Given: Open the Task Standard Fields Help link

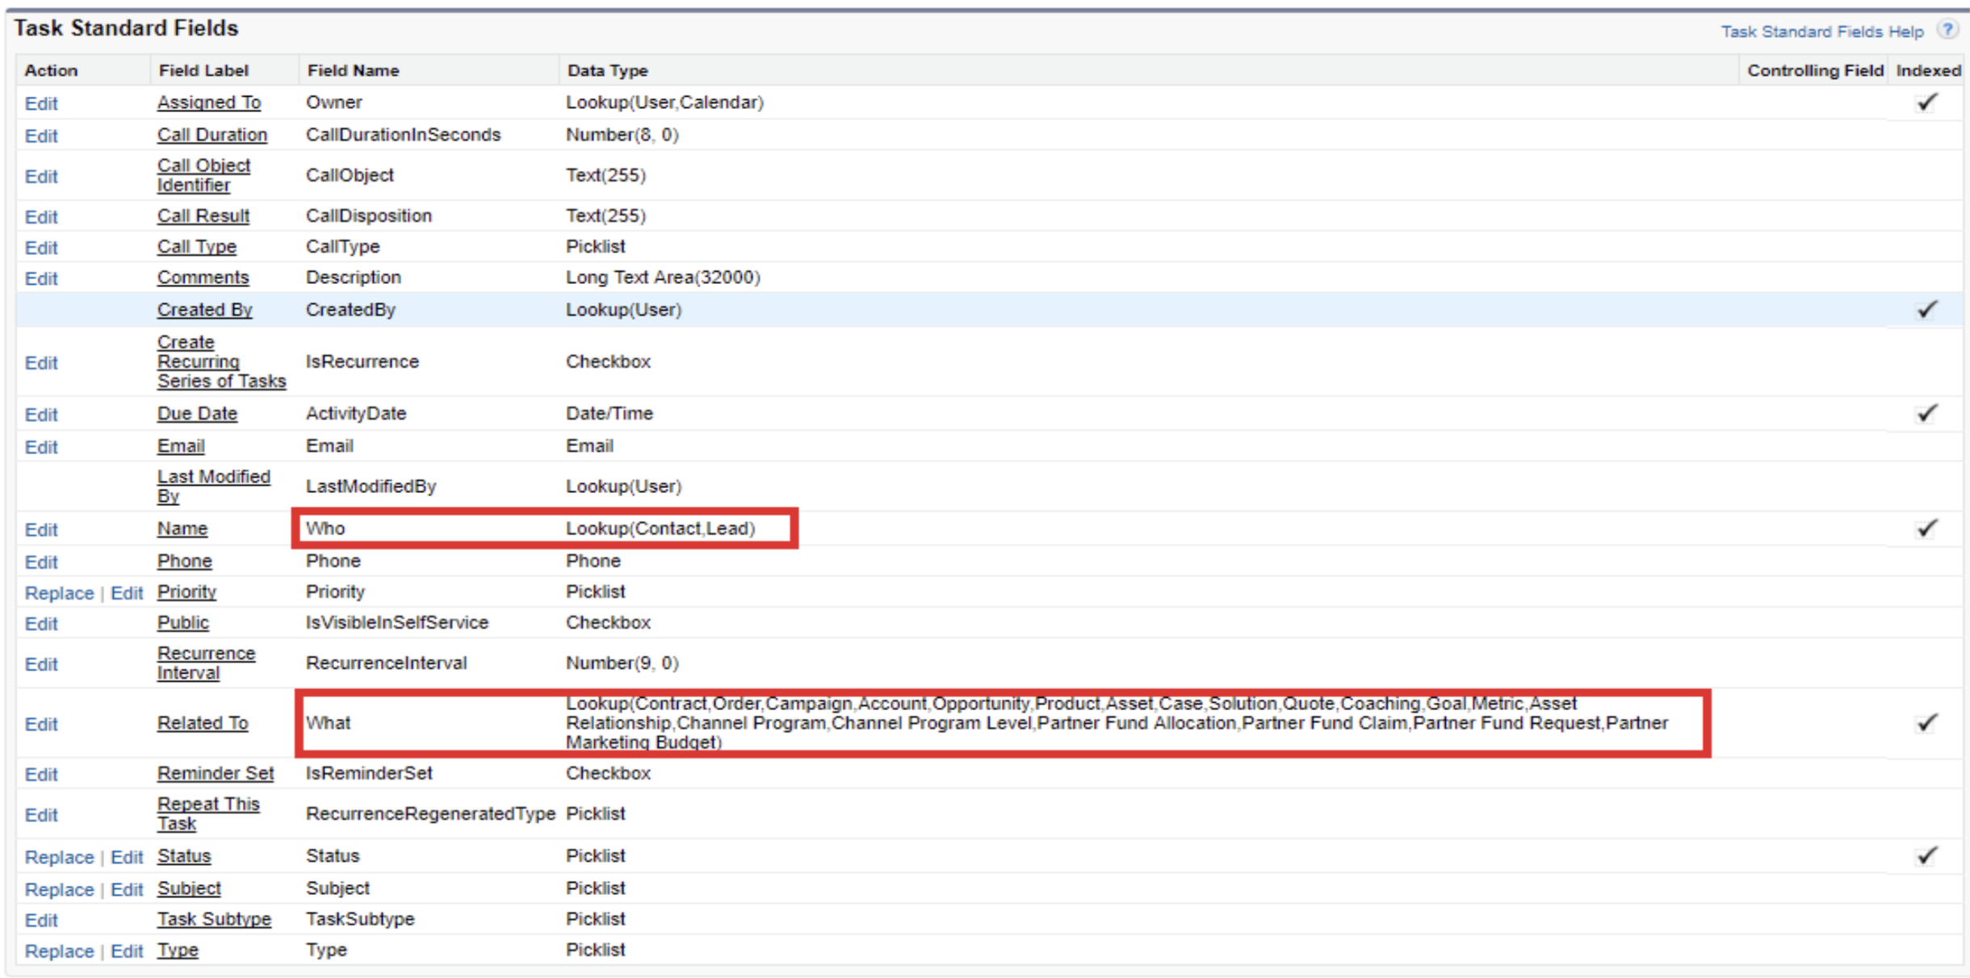Looking at the screenshot, I should click(1821, 31).
